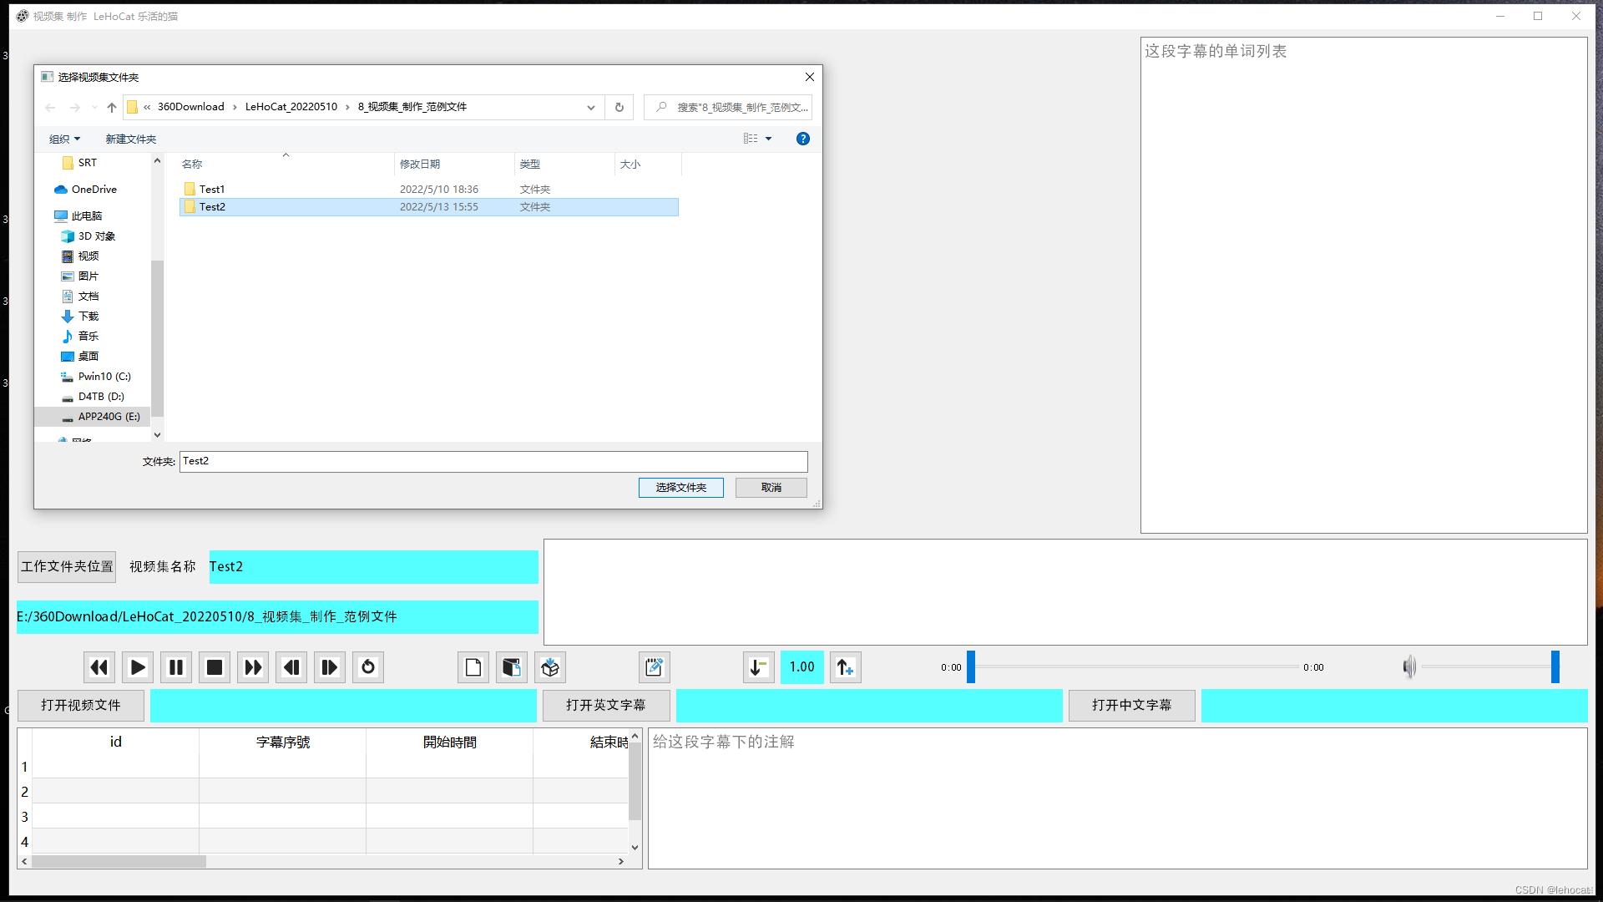Click the volume slider handle
This screenshot has height=902, width=1603.
[1555, 667]
